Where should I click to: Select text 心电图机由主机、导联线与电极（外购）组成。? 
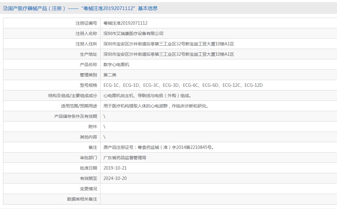pos(147,96)
